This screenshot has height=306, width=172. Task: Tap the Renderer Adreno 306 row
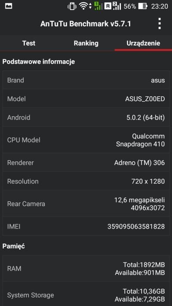point(86,163)
